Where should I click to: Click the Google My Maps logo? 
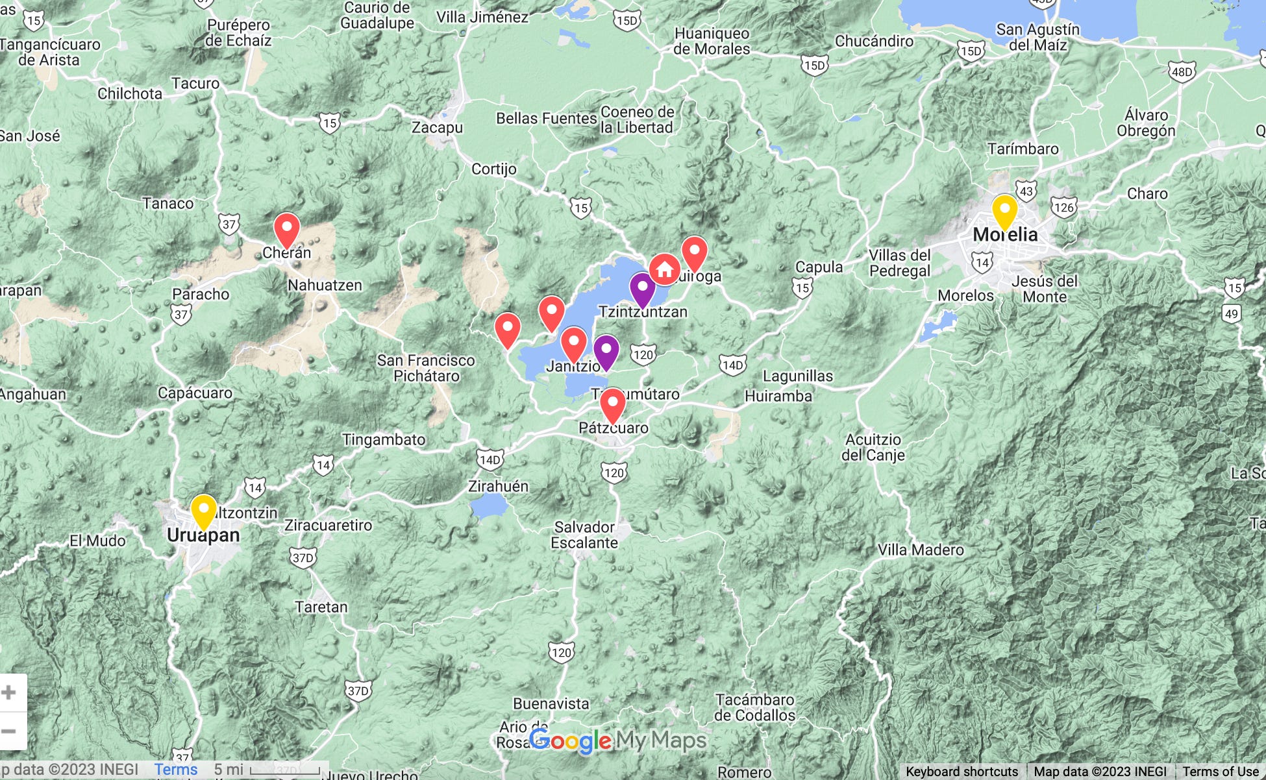click(x=617, y=740)
